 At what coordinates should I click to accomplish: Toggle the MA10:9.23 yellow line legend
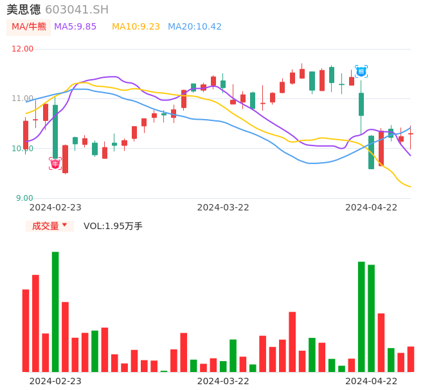point(136,27)
